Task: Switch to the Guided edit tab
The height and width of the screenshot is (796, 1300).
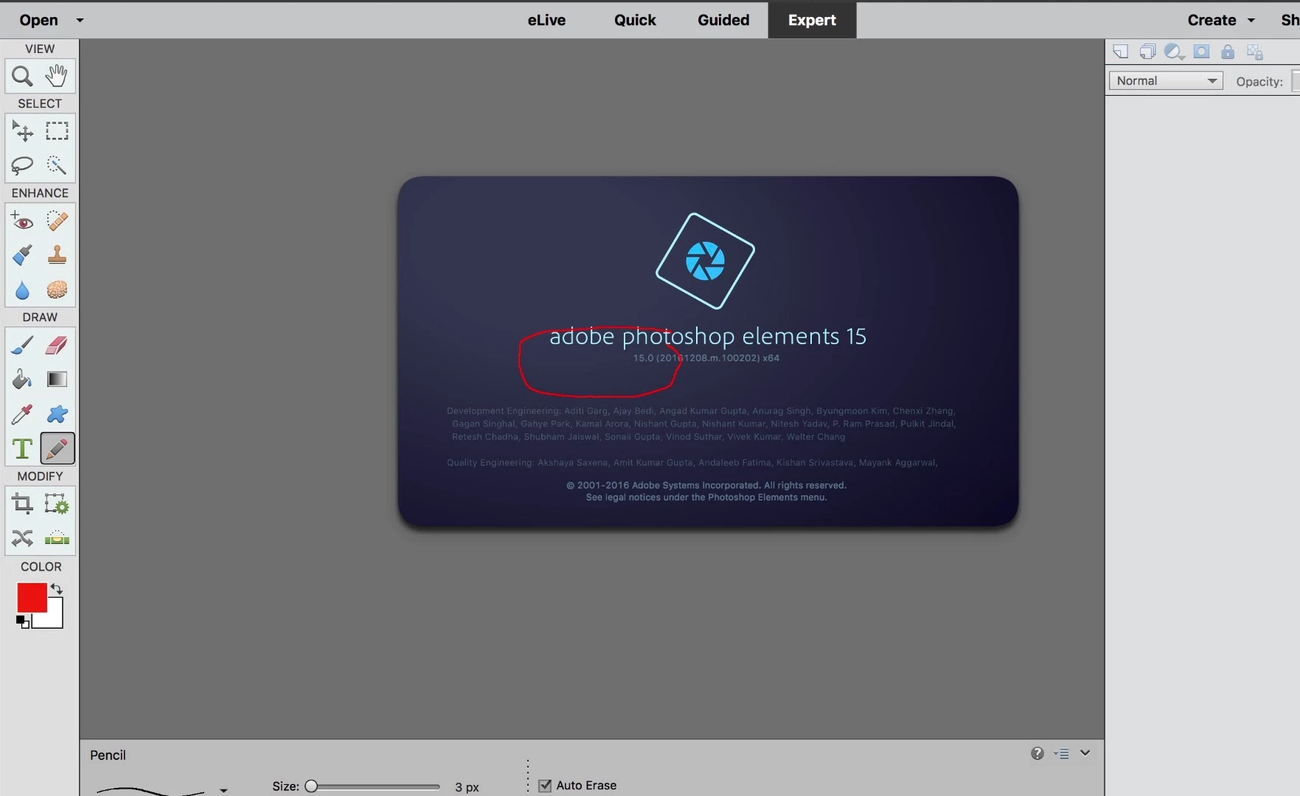Action: click(x=723, y=20)
